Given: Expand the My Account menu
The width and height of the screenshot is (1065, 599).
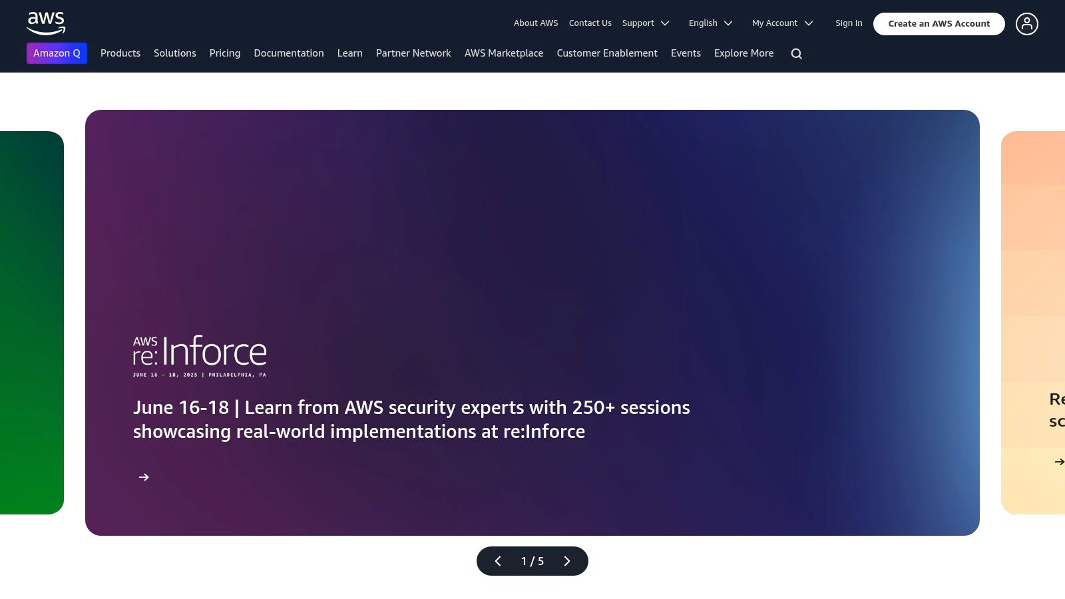Looking at the screenshot, I should coord(782,23).
